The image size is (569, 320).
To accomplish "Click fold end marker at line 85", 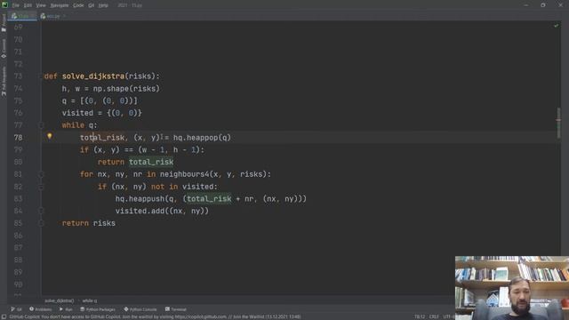I will (x=41, y=223).
